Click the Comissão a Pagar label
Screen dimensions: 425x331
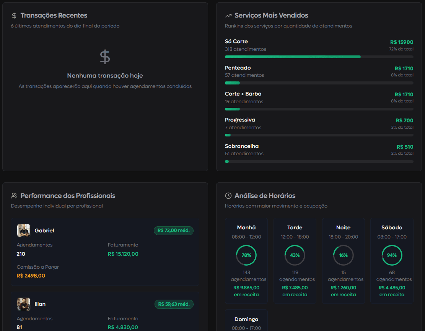tap(37, 267)
